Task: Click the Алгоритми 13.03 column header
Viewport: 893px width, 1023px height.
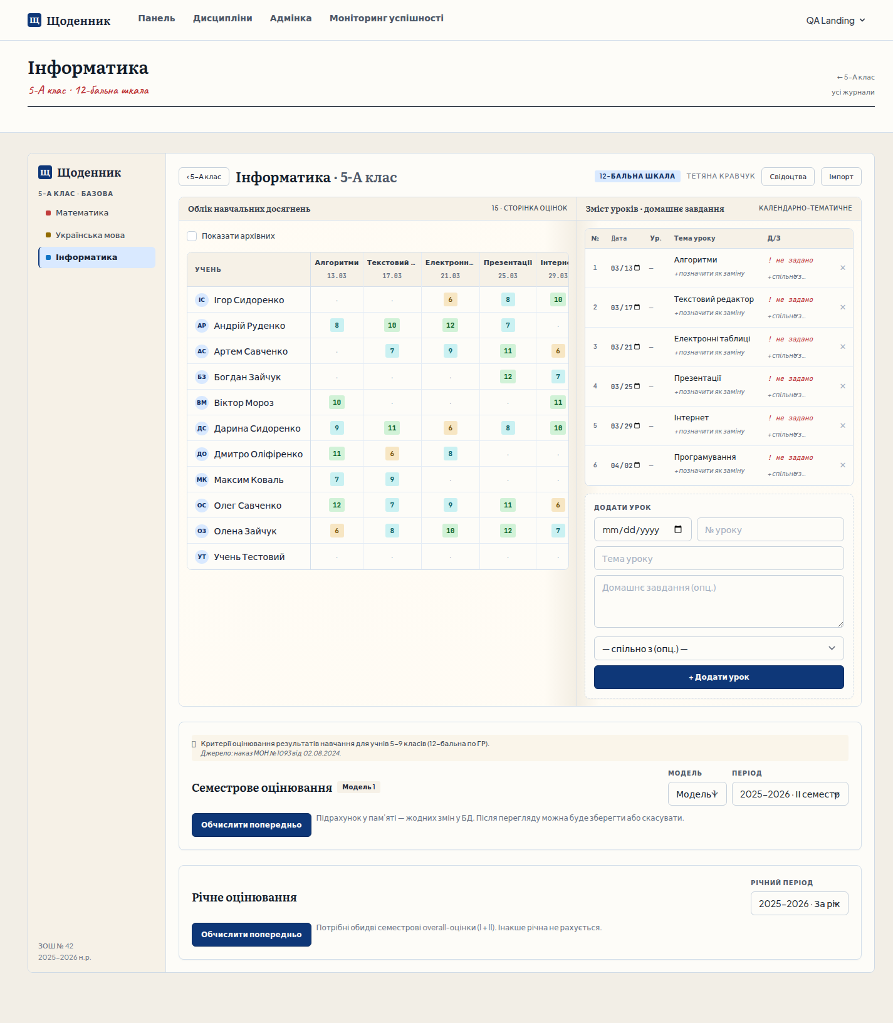Action: coord(337,269)
